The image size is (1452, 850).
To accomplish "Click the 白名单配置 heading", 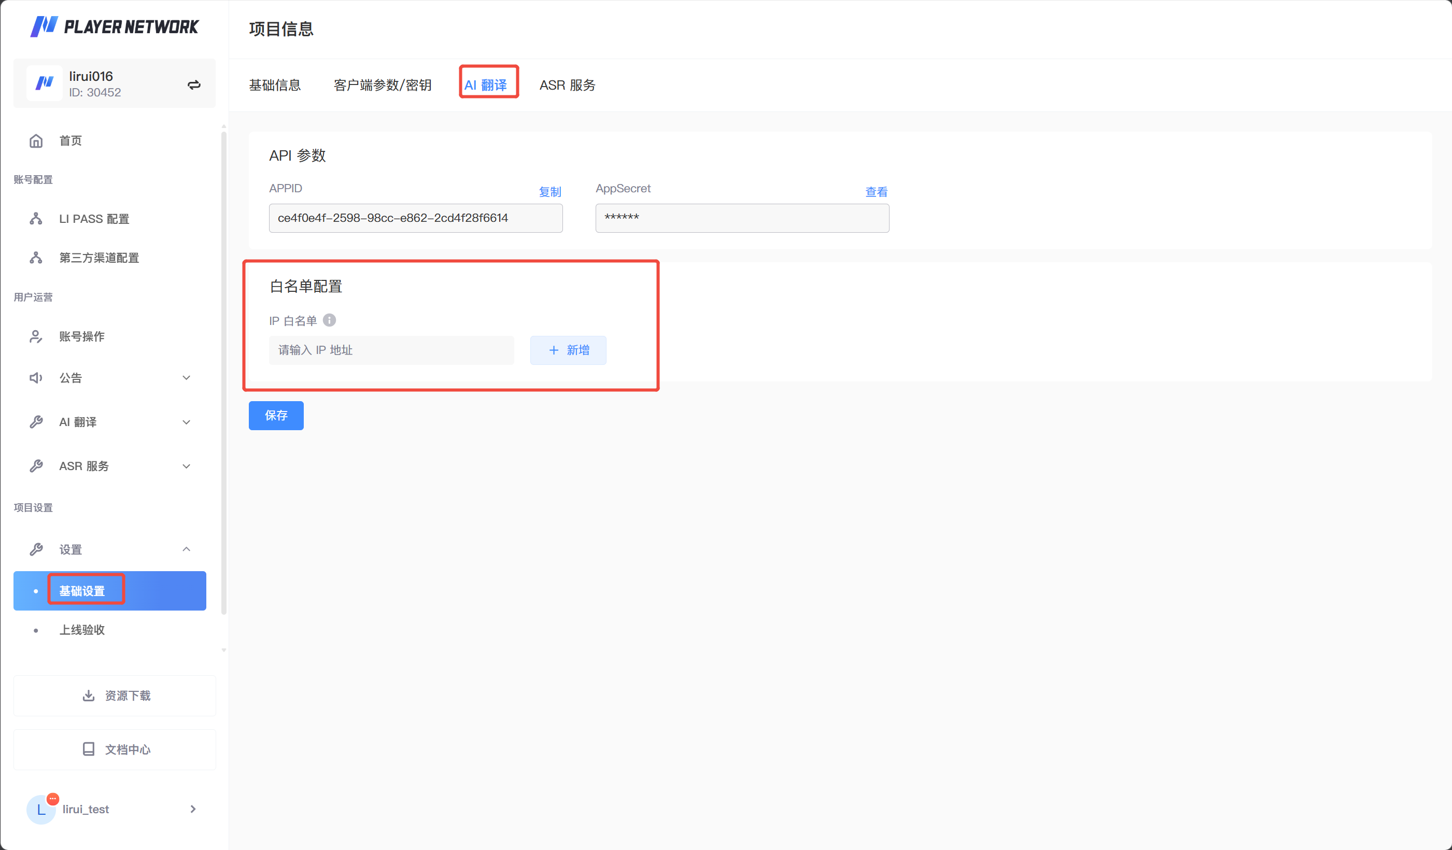I will pyautogui.click(x=306, y=287).
